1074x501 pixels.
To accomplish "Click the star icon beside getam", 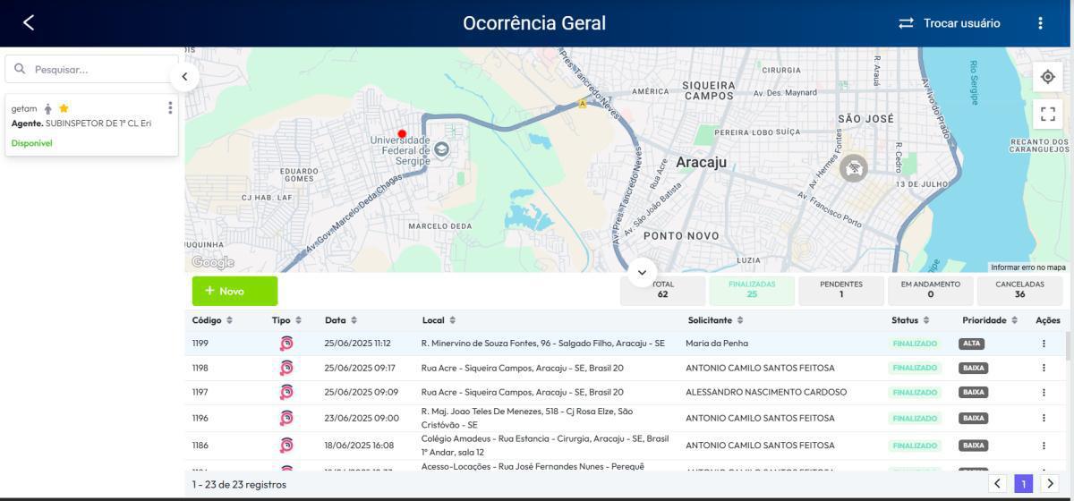I will (64, 108).
